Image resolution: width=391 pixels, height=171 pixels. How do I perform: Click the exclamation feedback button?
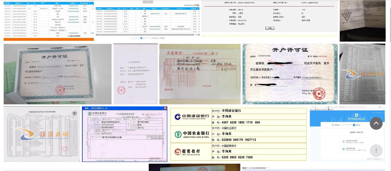click(x=376, y=150)
